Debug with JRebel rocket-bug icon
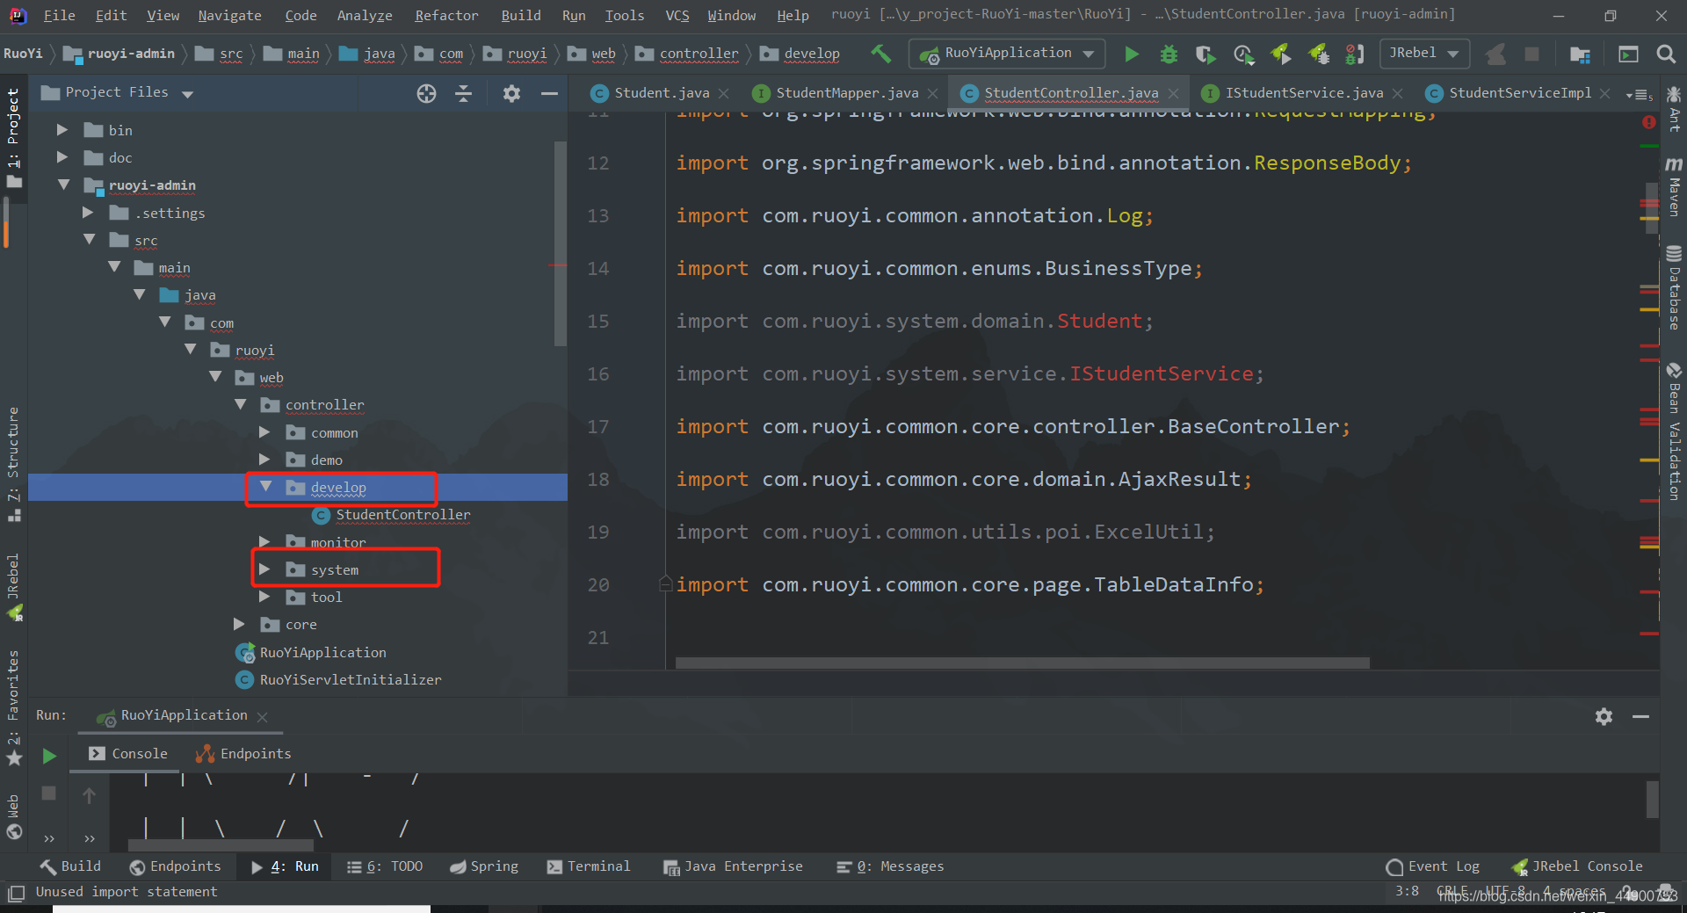This screenshot has width=1687, height=913. 1319,54
